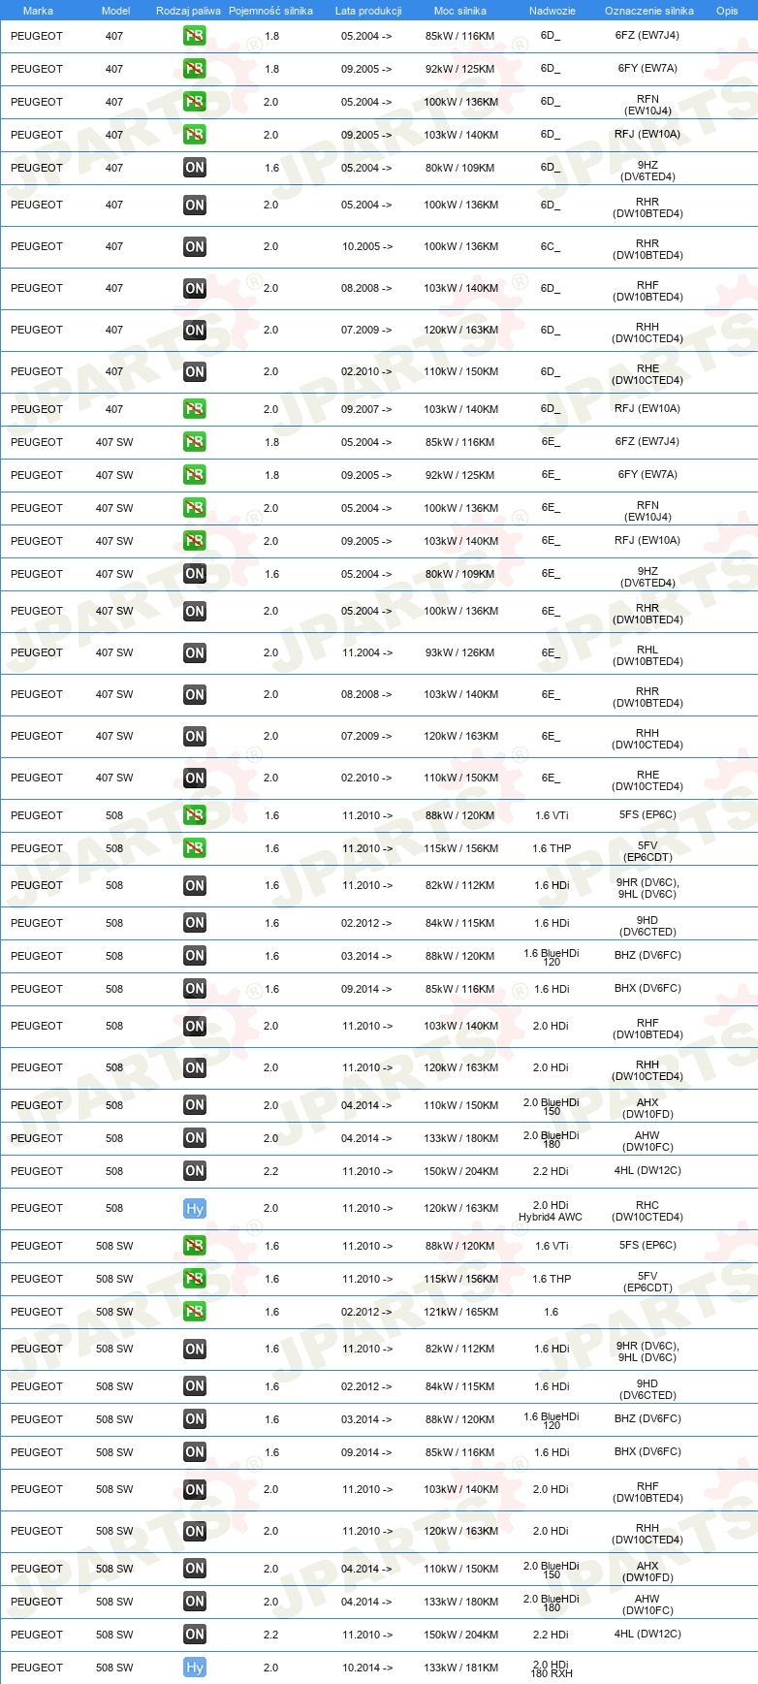The height and width of the screenshot is (1684, 758).
Task: Click the Opis column header
Action: pyautogui.click(x=727, y=11)
